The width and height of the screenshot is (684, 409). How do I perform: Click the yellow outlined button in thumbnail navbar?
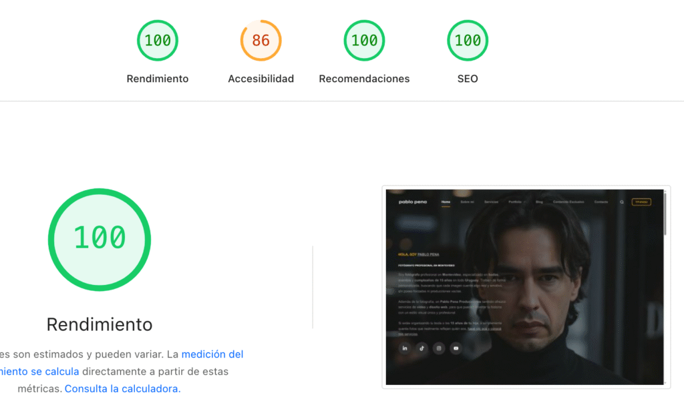point(641,202)
